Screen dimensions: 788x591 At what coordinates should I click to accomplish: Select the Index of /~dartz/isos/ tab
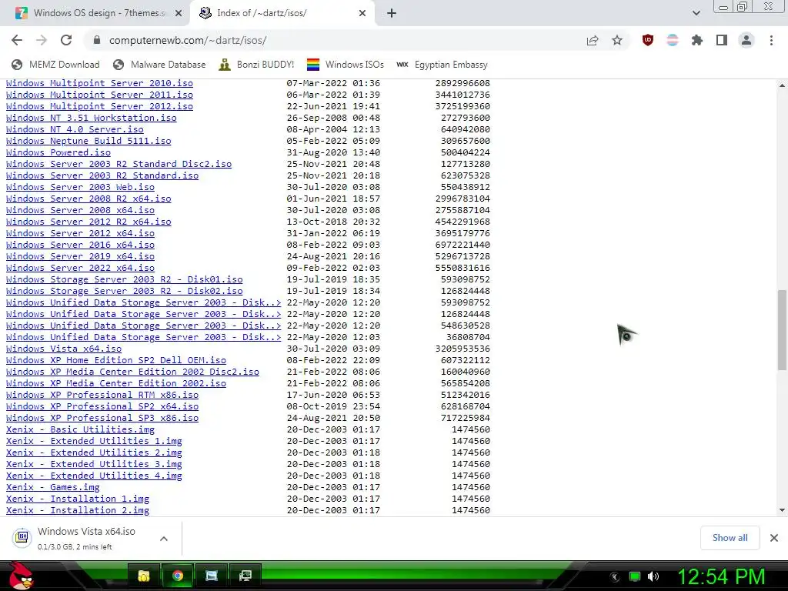(282, 13)
